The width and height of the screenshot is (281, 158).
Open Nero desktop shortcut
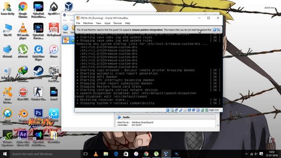[23, 93]
